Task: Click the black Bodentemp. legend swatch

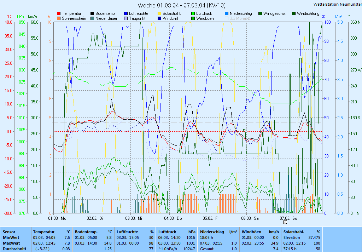Action: tap(92, 14)
